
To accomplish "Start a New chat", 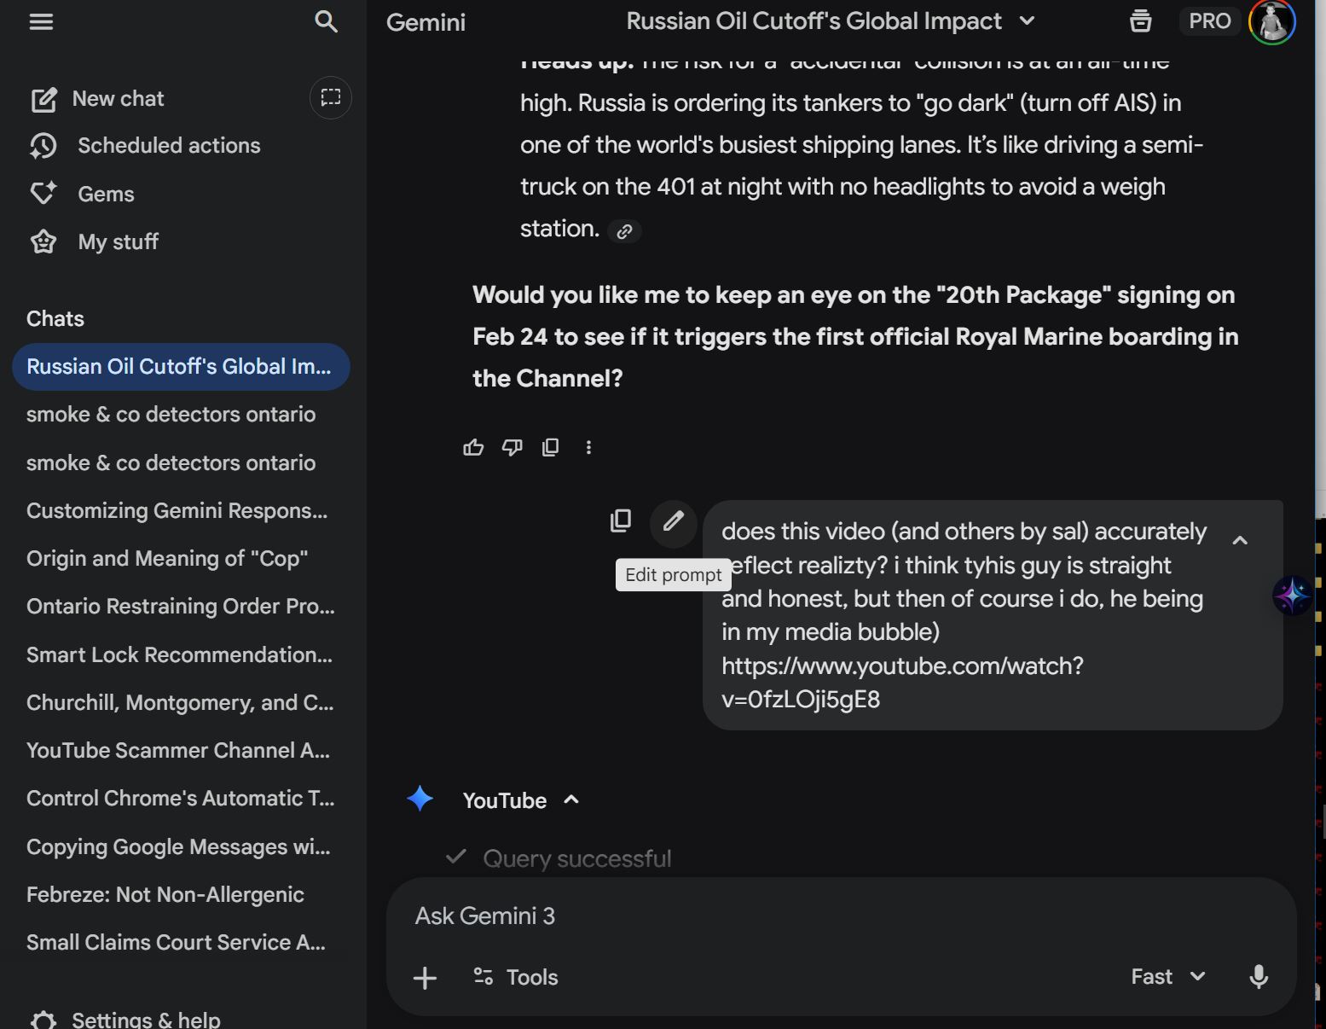I will click(x=118, y=99).
